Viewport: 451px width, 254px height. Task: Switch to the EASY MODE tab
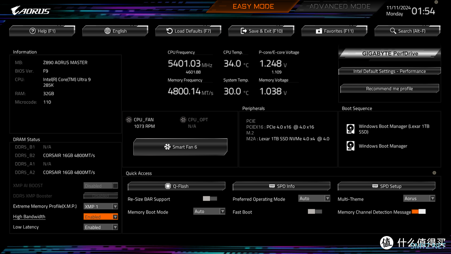pos(253,6)
